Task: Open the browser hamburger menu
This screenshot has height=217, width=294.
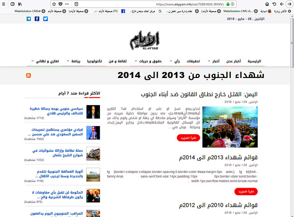Action: point(4,4)
